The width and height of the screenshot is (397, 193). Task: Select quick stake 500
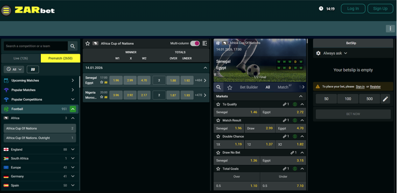[370, 99]
